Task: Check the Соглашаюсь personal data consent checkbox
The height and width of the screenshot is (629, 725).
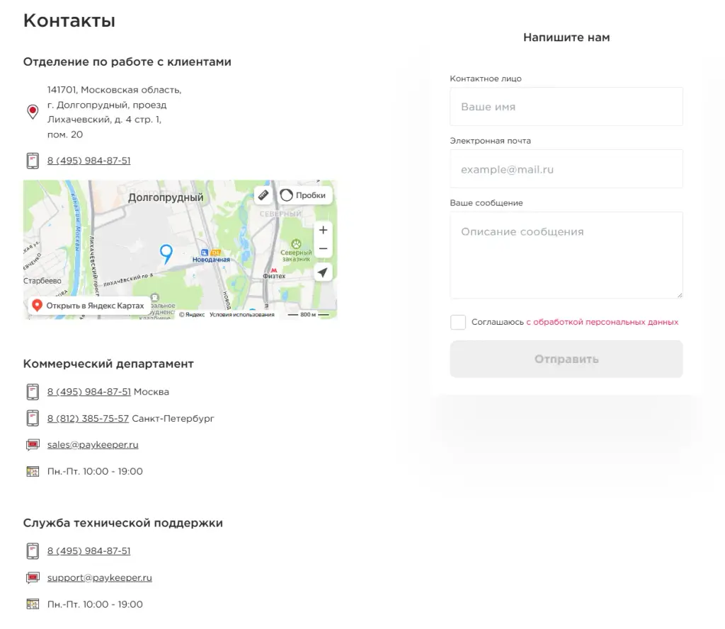Action: point(458,322)
